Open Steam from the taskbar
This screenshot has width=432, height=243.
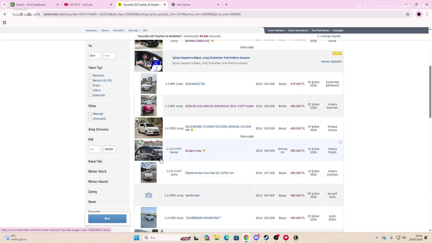pos(266,238)
